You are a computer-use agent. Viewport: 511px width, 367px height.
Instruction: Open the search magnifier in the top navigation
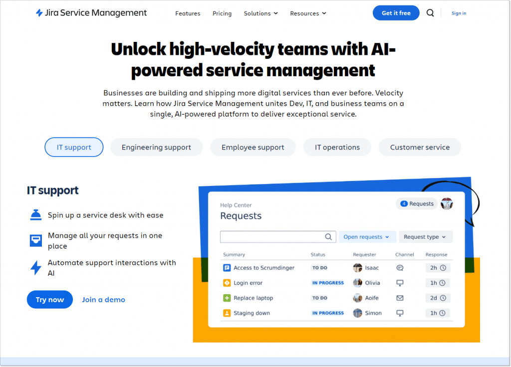[x=430, y=13]
